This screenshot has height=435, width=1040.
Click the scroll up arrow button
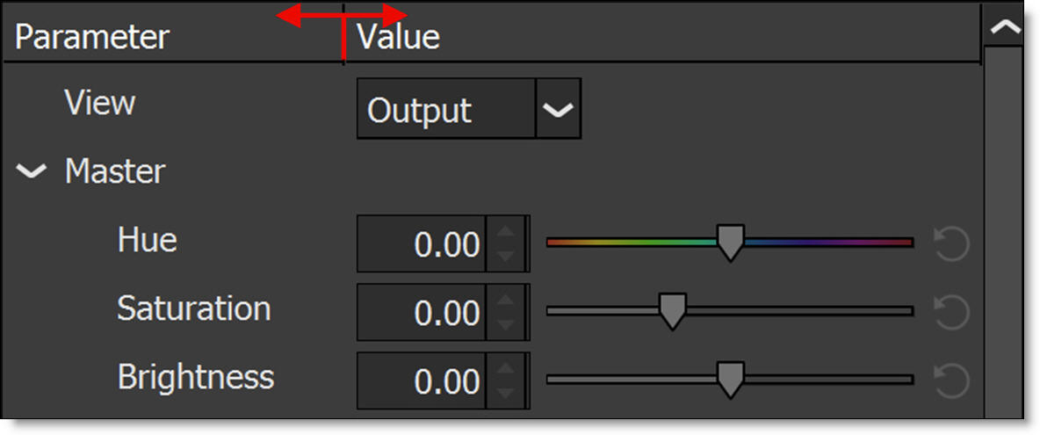pyautogui.click(x=1005, y=28)
